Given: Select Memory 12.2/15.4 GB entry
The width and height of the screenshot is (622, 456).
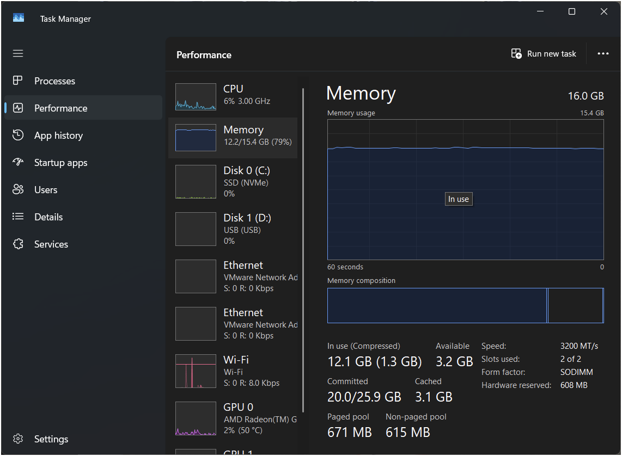Looking at the screenshot, I should coord(233,138).
